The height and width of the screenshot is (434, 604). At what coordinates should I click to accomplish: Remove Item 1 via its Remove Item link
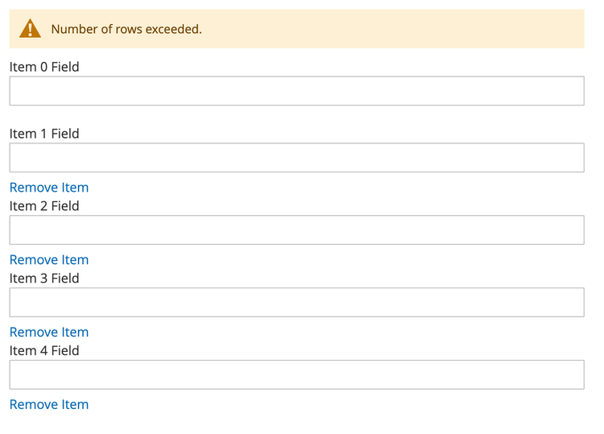(x=49, y=188)
